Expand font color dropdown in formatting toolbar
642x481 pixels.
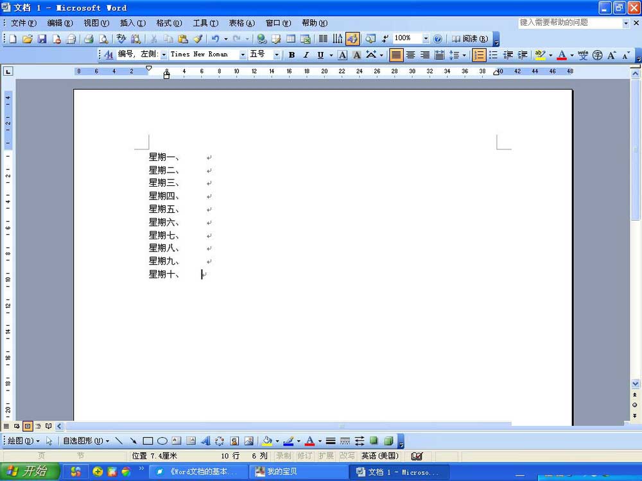572,55
